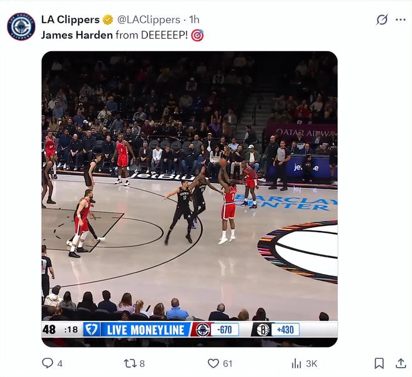Play the James Harden video clip
The height and width of the screenshot is (377, 412).
pyautogui.click(x=189, y=199)
